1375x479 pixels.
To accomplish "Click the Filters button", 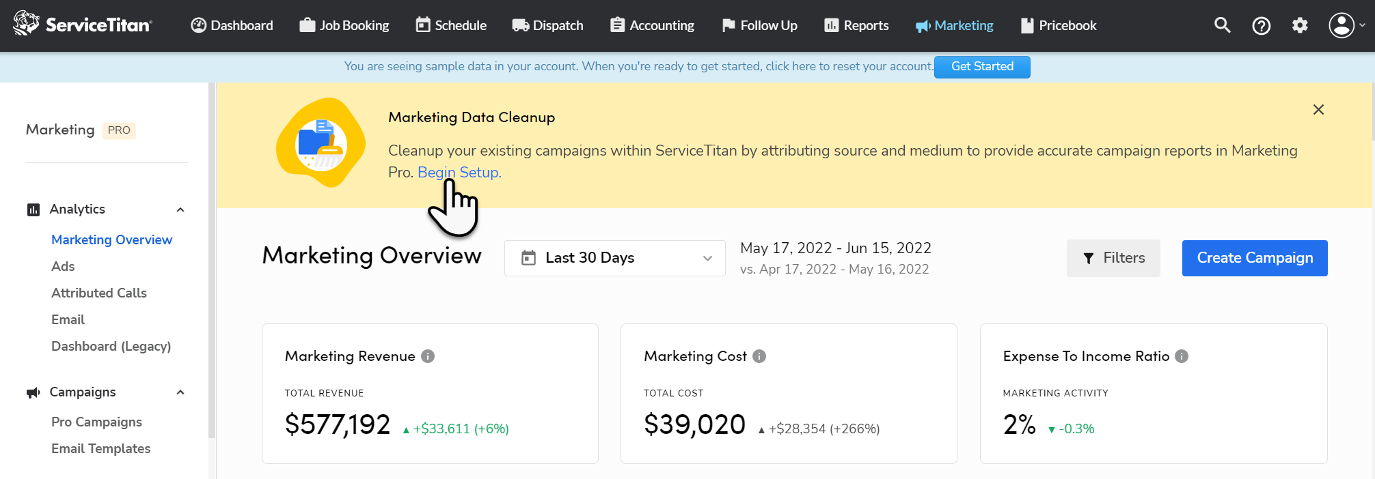I will click(1113, 258).
